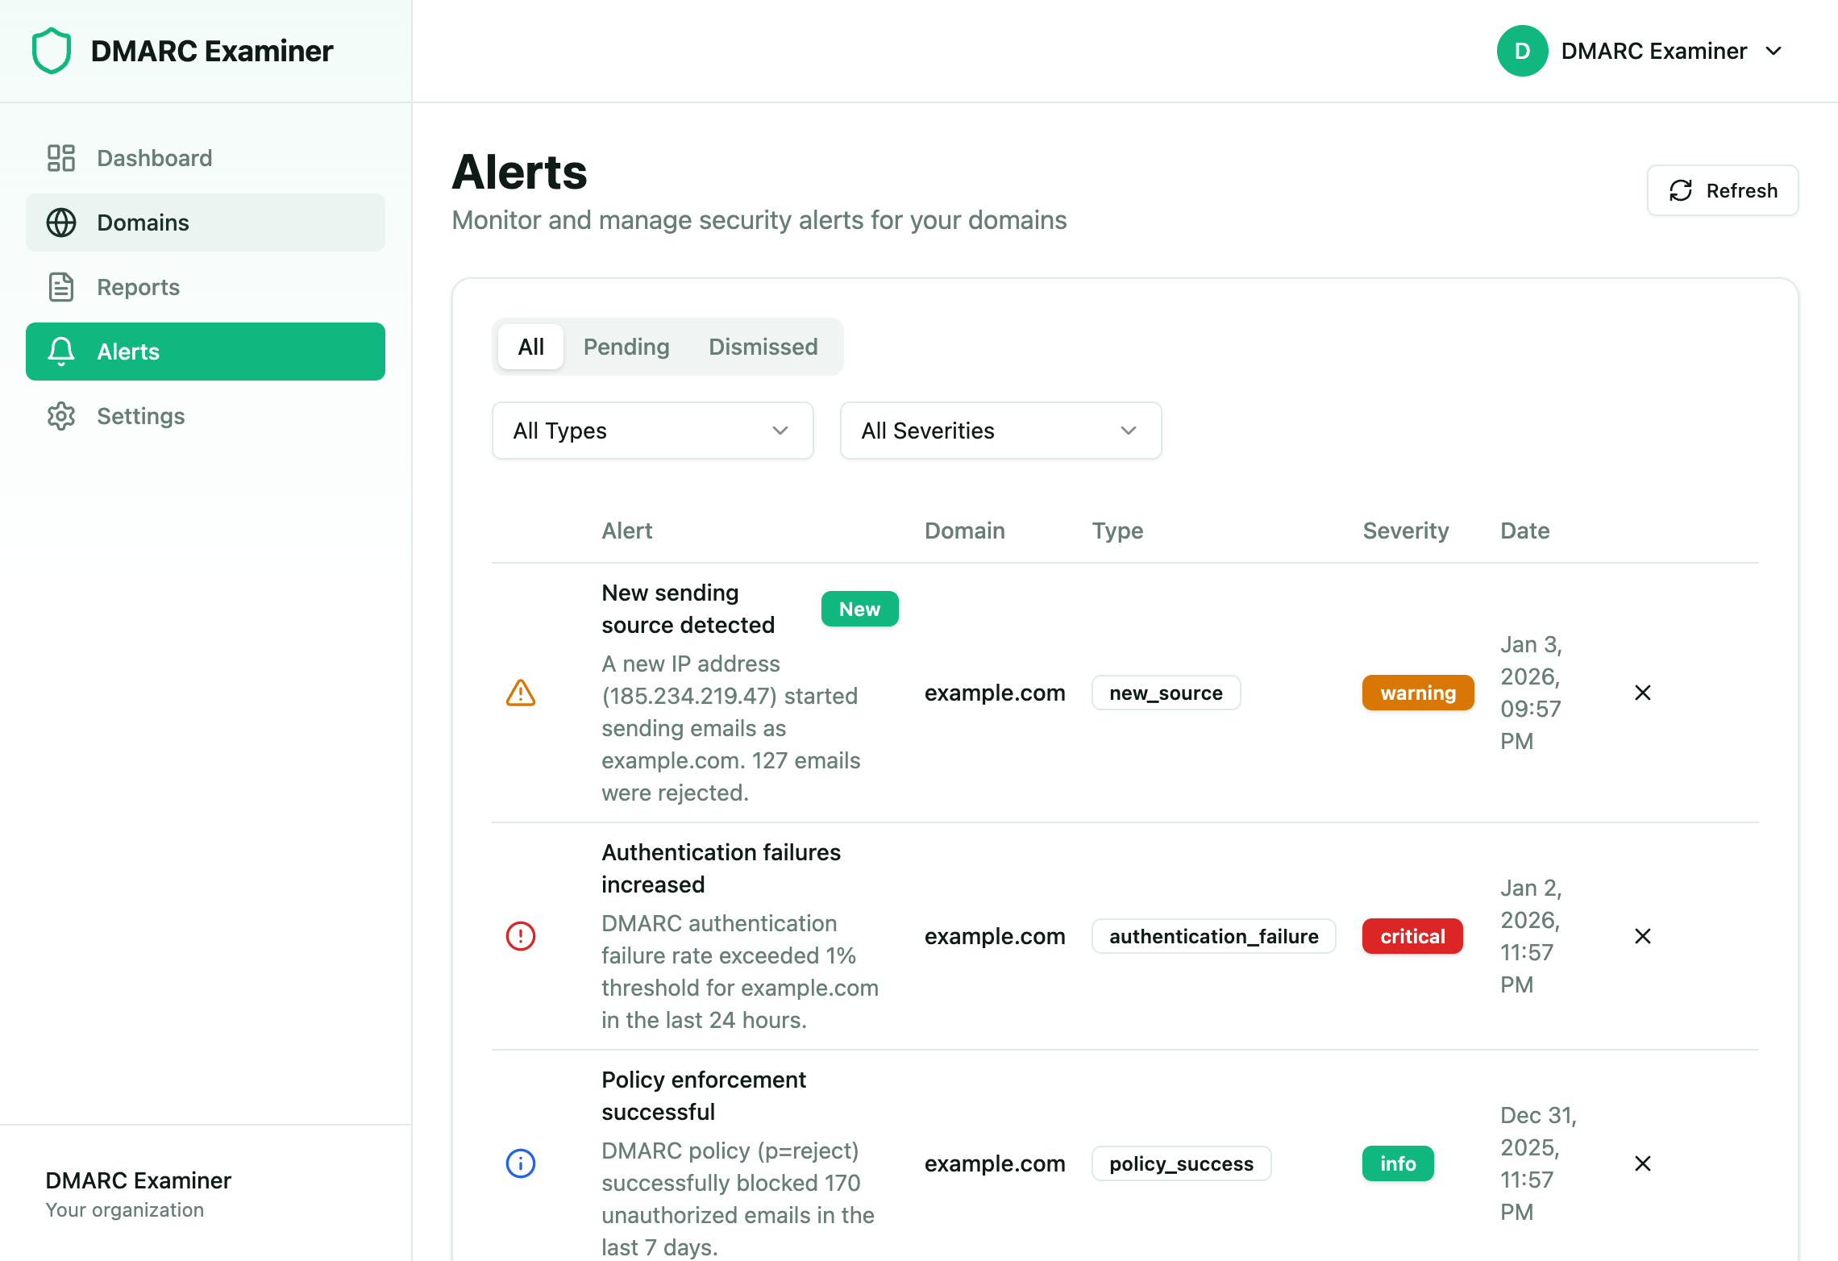
Task: Select the Dashboard icon in the sidebar
Action: point(60,158)
